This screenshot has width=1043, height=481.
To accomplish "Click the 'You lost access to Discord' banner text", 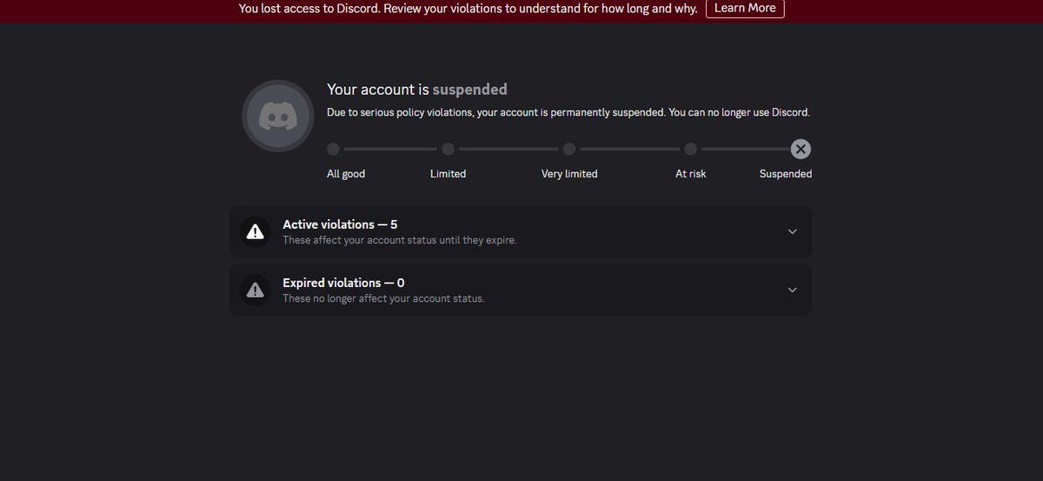I will 468,8.
